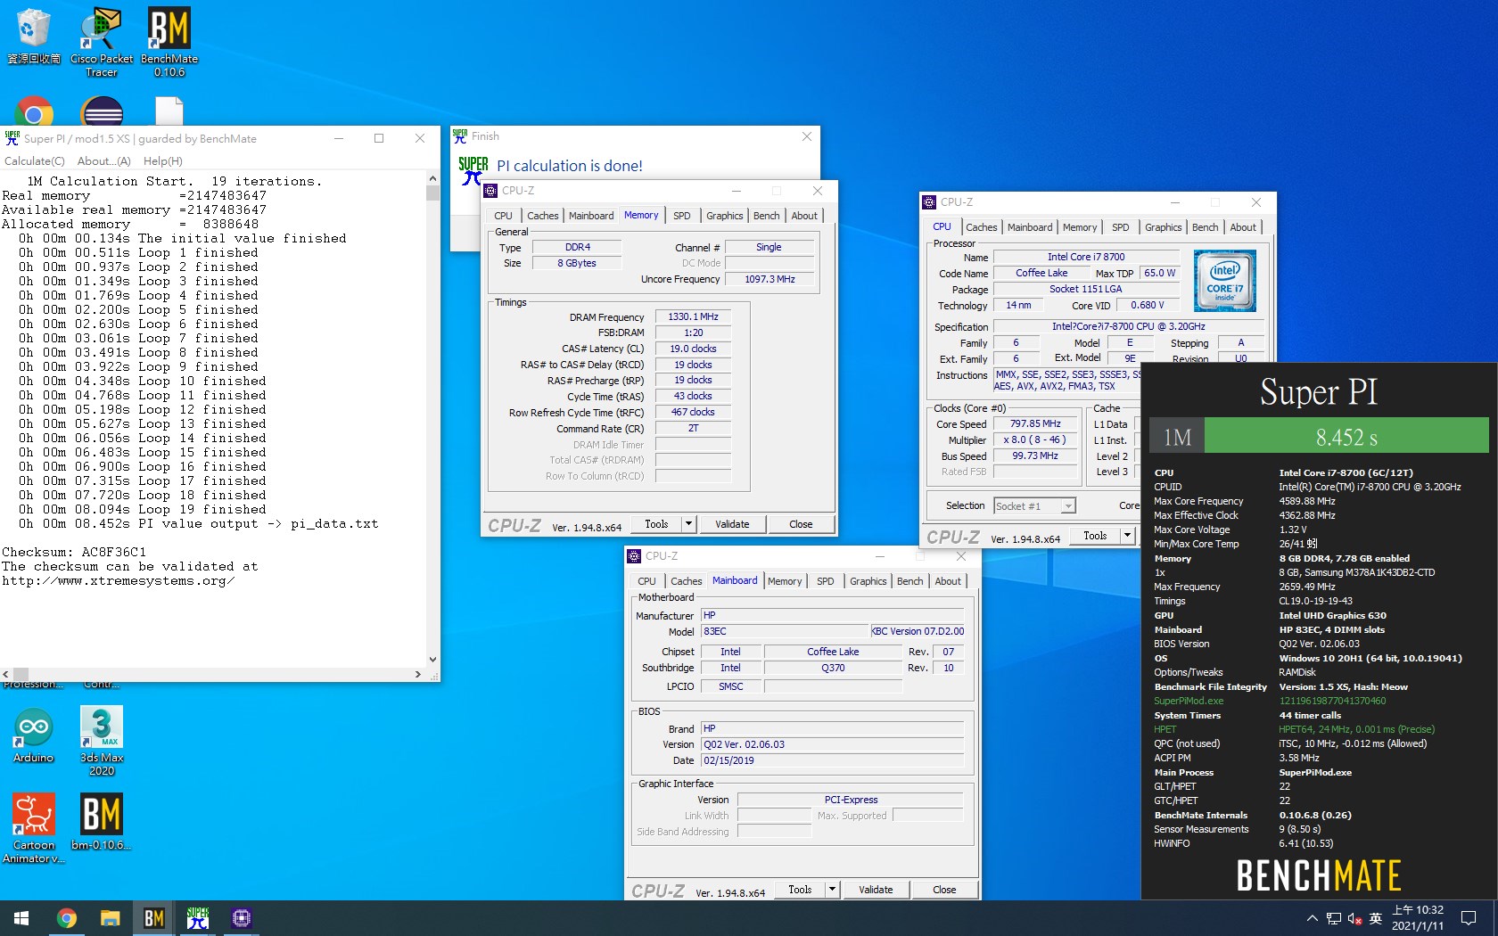Open Graphics tab in Memory CPU-Z window

[724, 216]
